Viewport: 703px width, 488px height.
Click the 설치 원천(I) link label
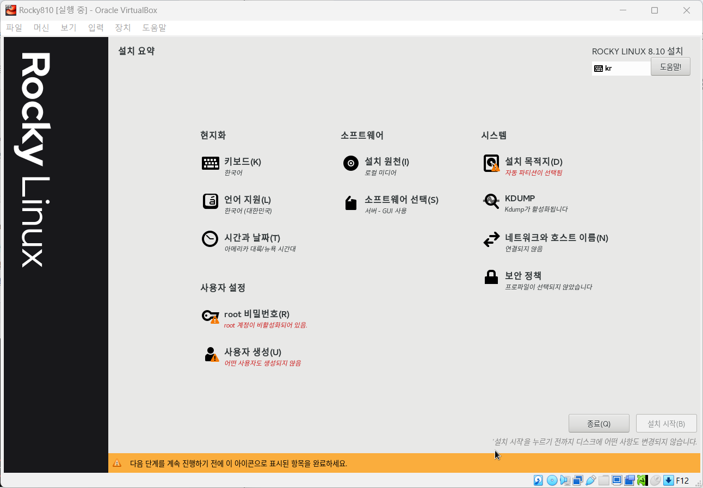tap(387, 162)
